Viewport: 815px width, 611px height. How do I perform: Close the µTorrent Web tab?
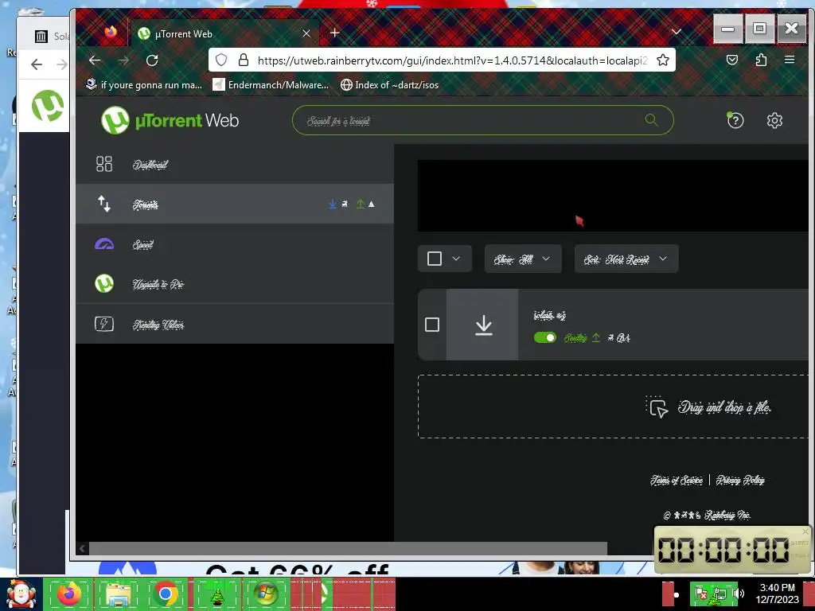point(306,33)
